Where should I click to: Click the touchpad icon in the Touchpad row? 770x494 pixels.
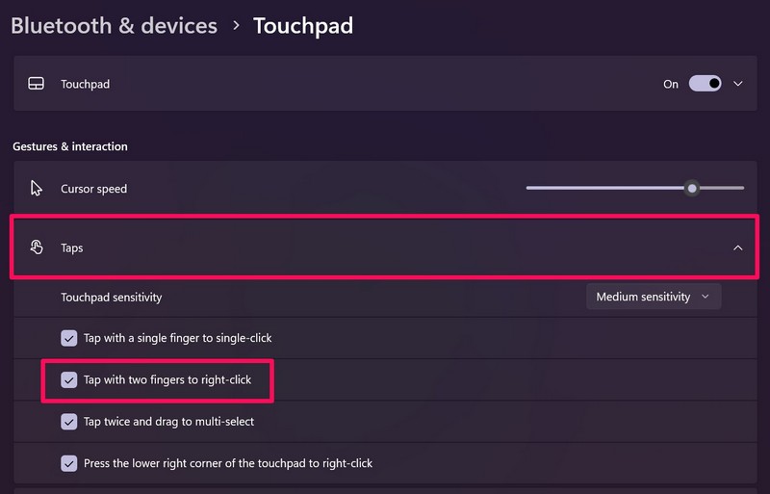point(36,84)
